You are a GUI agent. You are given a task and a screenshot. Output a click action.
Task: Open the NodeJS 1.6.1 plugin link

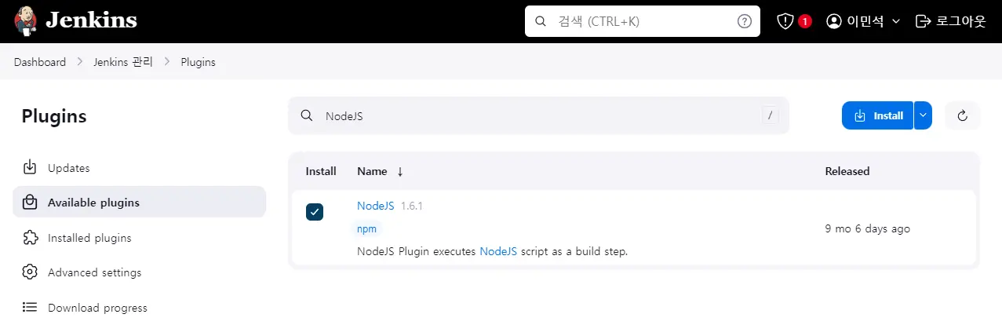pyautogui.click(x=375, y=206)
